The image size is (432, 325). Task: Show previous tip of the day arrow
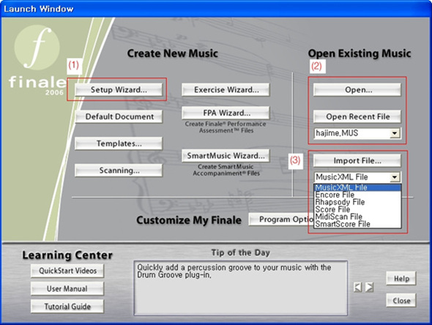(x=357, y=287)
